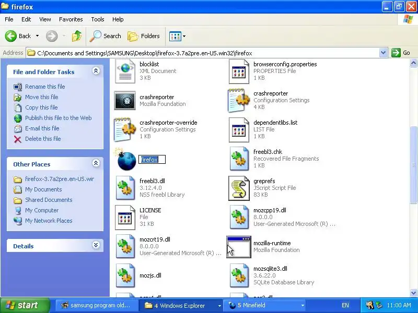Screen dimensions: 418x313
Task: Select the greprefs JScript file icon
Action: coord(239,188)
